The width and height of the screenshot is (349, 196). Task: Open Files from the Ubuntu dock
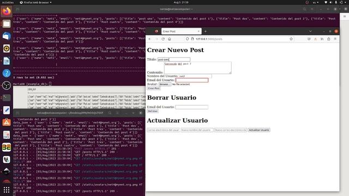click(7, 23)
